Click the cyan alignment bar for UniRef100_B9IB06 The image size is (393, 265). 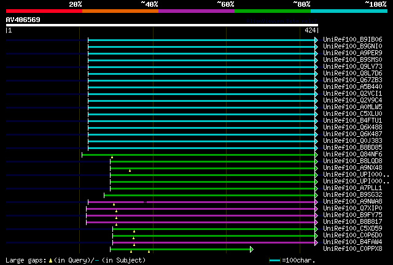pyautogui.click(x=202, y=40)
